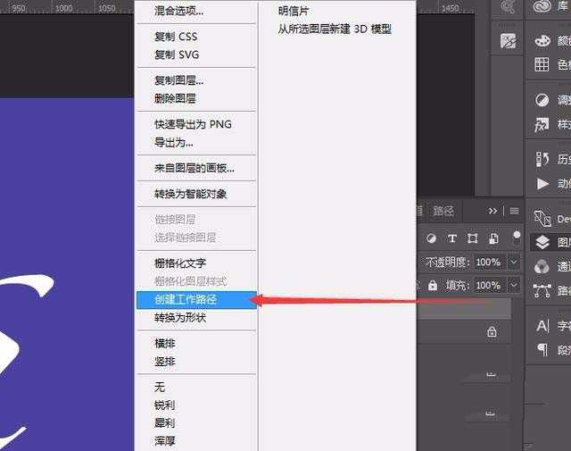Choose 创建工作路径 from the context menu
This screenshot has height=451, width=571.
[186, 300]
